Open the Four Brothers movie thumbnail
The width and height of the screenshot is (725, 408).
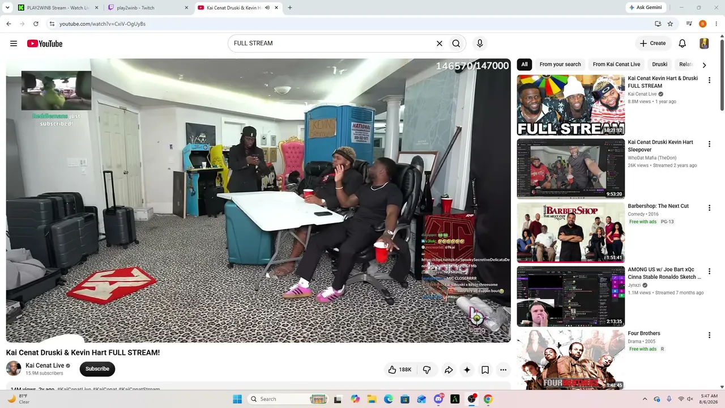(571, 360)
